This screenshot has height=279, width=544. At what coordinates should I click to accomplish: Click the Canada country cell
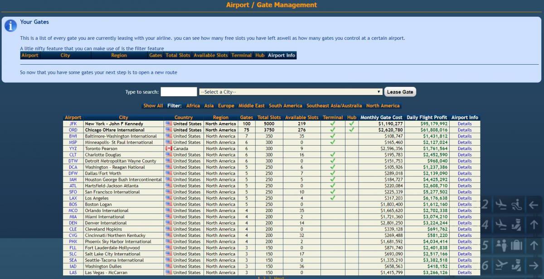click(184, 148)
